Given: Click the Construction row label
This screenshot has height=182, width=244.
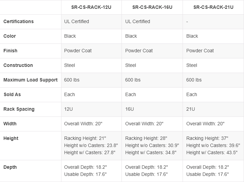Looking at the screenshot, I should 18,65.
